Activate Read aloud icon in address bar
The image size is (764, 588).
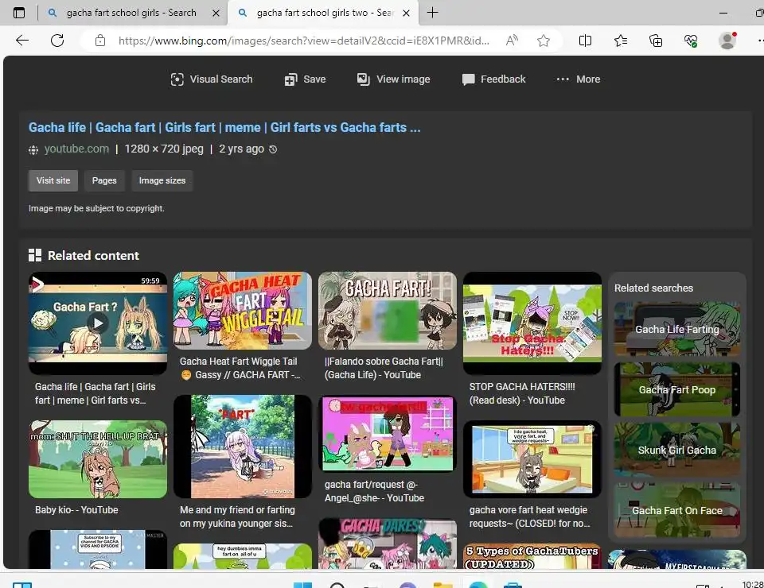tap(512, 41)
